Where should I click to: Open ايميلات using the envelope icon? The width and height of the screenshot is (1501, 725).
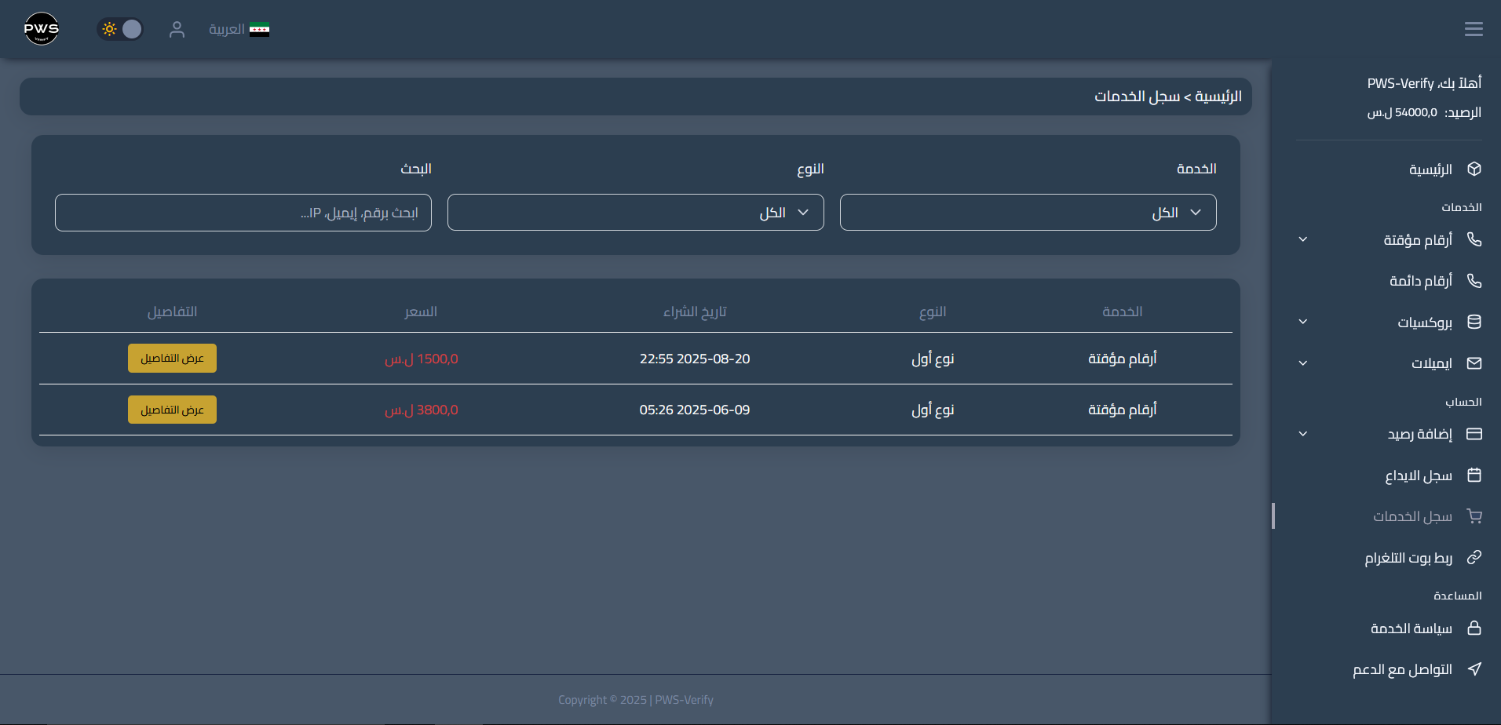point(1474,362)
